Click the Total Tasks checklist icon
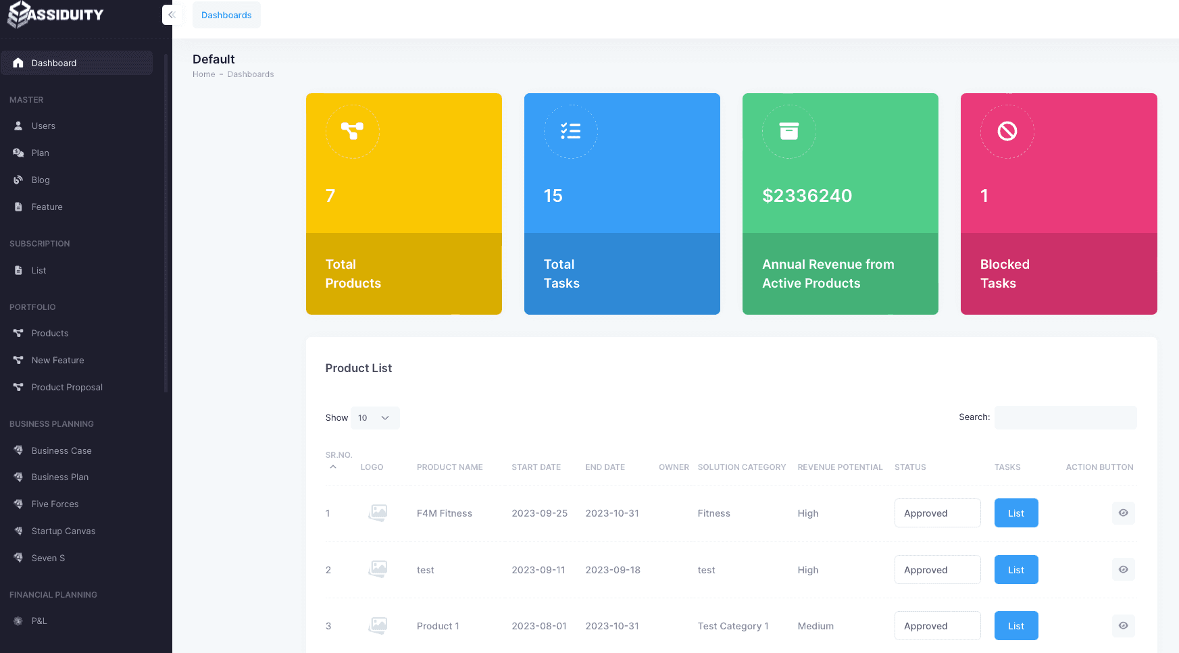Screen dimensions: 1179x653 pos(570,131)
